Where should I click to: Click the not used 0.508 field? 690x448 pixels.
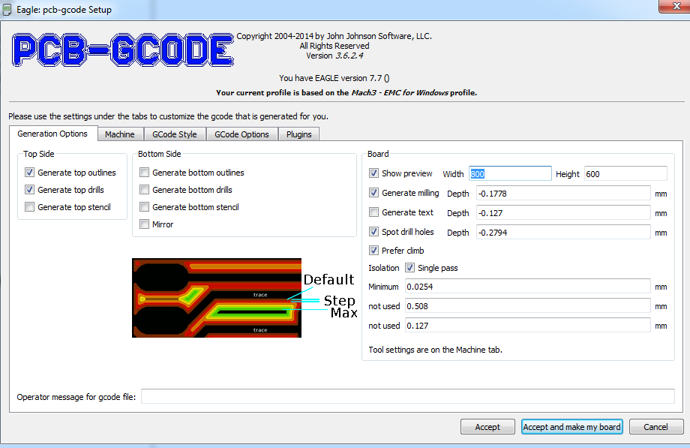[x=527, y=305]
